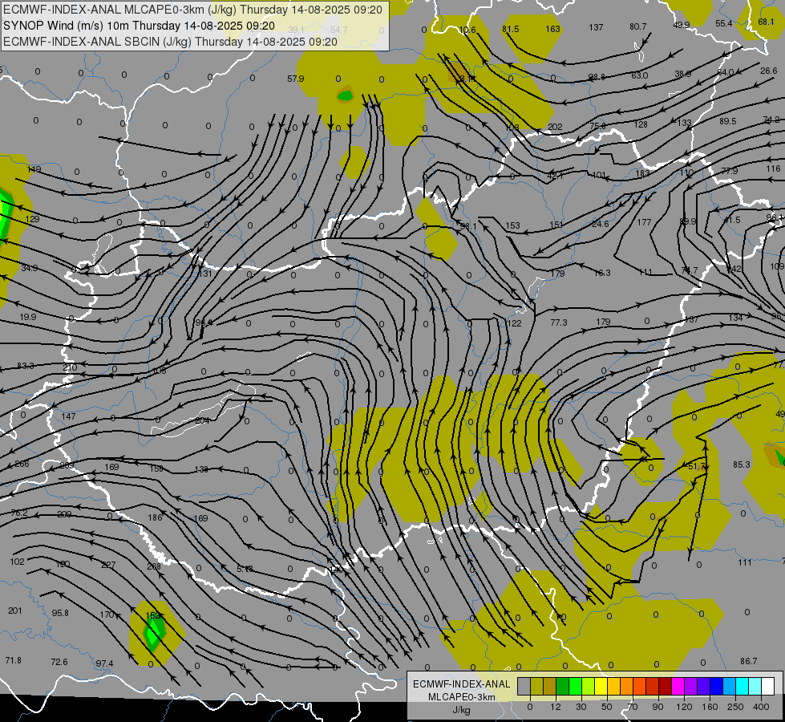Viewport: 785px width, 722px height.
Task: Click the map value 51.7
Action: point(697,466)
